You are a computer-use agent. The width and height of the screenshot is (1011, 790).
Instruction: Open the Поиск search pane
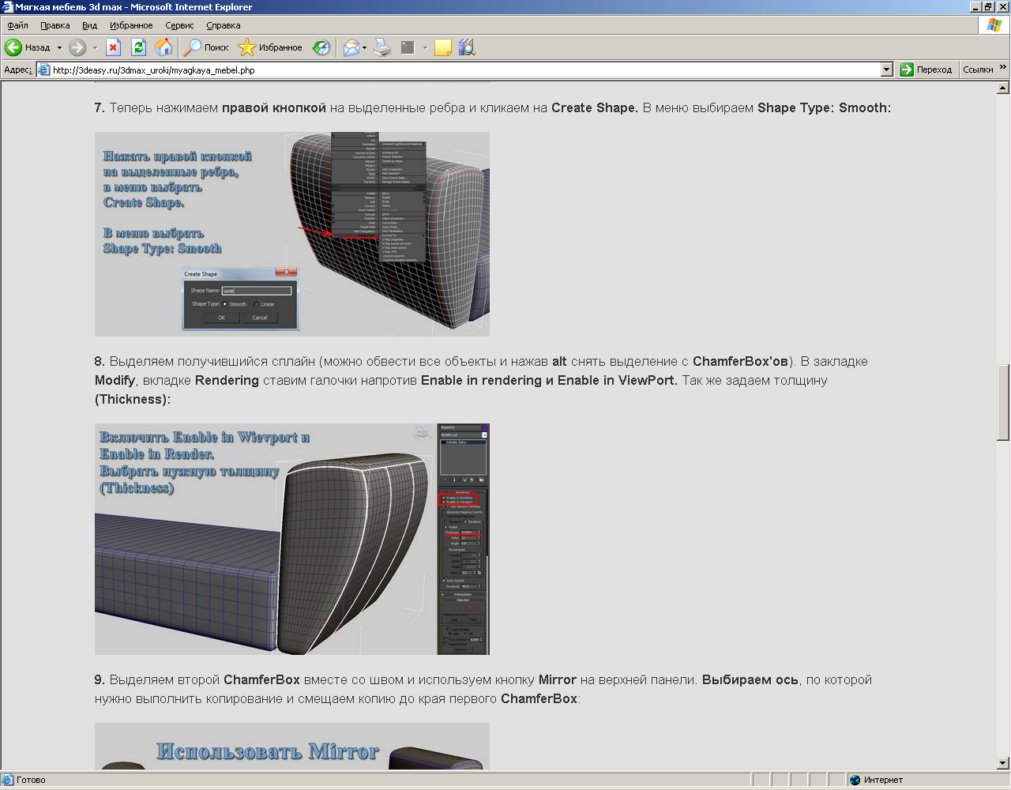tap(206, 47)
